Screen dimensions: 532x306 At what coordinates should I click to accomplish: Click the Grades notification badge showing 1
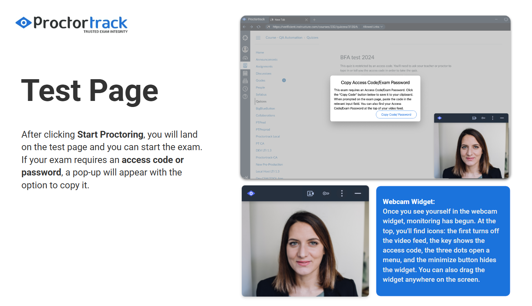coord(284,80)
